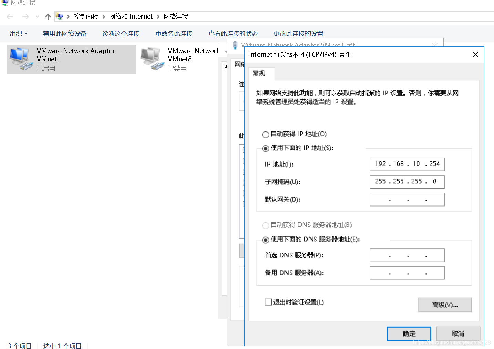
Task: Click the control panel icon in address bar
Action: [60, 17]
